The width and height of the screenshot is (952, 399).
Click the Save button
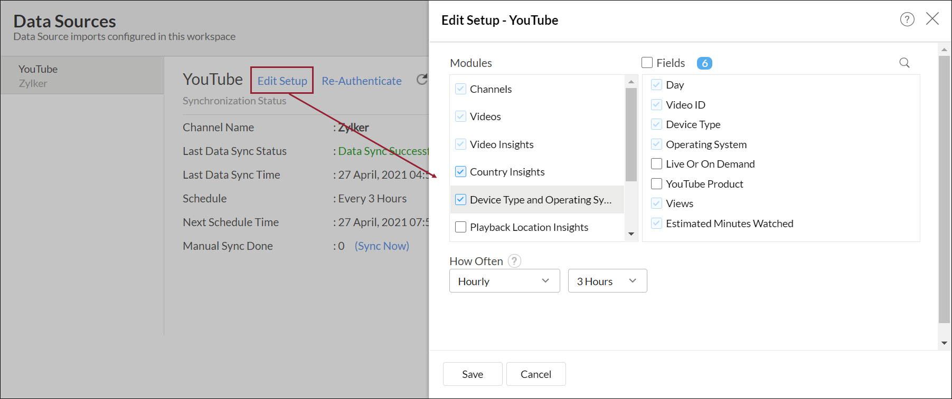pyautogui.click(x=472, y=374)
